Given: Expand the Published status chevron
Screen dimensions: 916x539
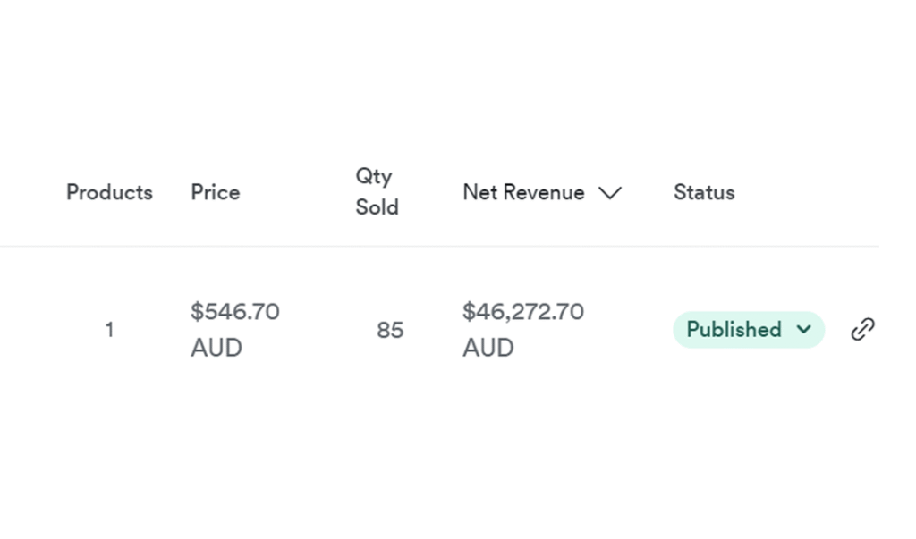Looking at the screenshot, I should point(803,330).
